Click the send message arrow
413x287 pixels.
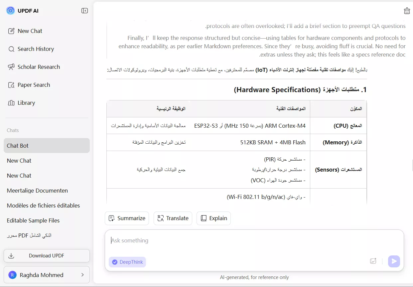point(394,261)
